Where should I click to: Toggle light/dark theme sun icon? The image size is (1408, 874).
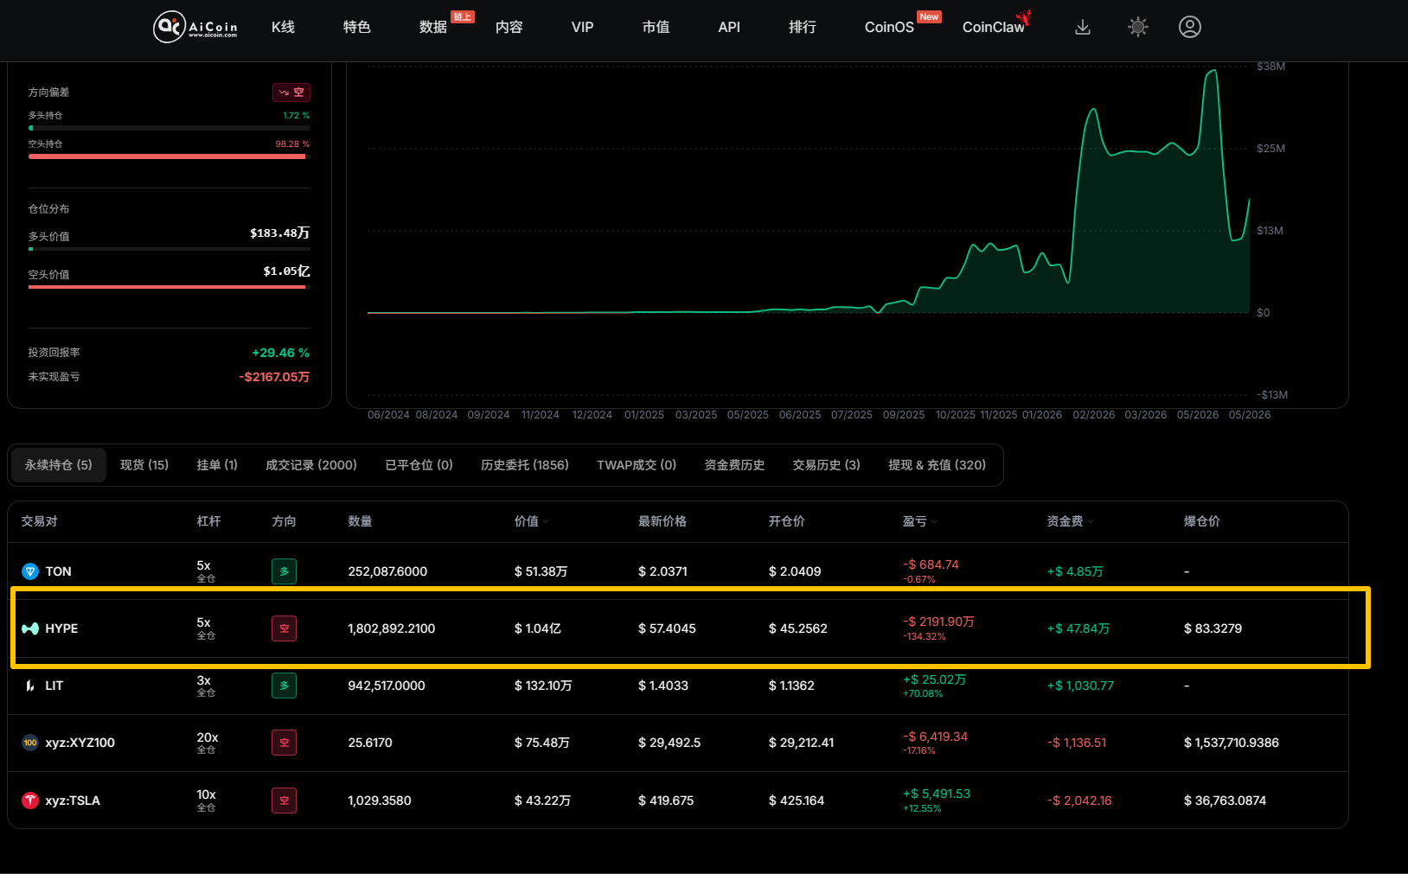coord(1138,27)
